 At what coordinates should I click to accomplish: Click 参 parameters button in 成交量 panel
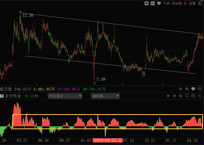point(181,89)
